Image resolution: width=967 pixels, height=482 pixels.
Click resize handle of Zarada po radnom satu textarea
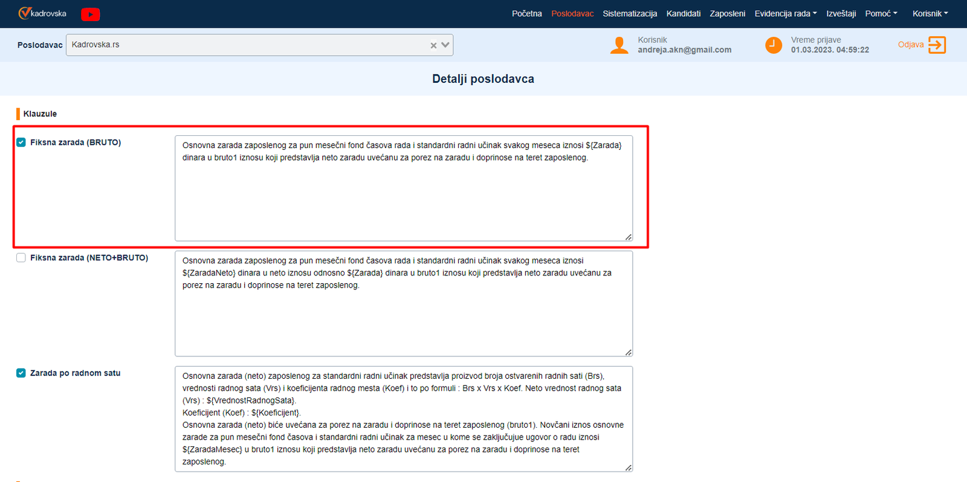point(629,468)
